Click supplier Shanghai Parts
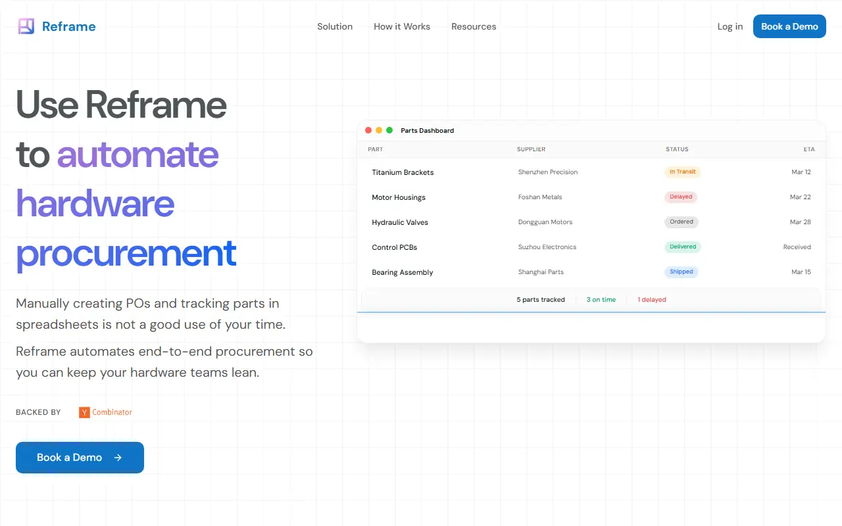 click(541, 272)
